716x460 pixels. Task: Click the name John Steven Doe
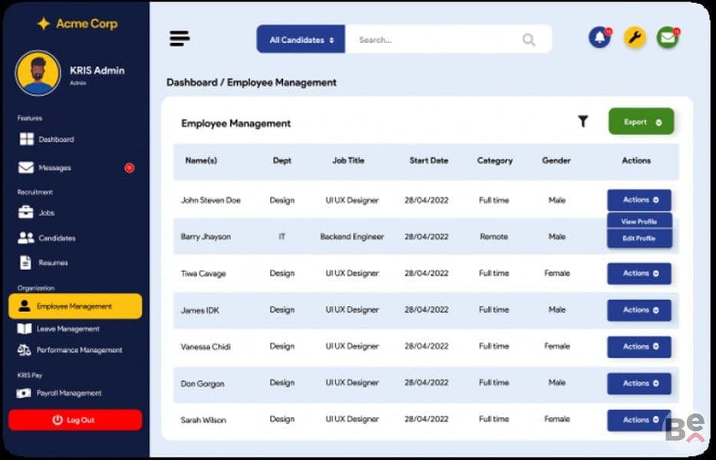point(210,200)
